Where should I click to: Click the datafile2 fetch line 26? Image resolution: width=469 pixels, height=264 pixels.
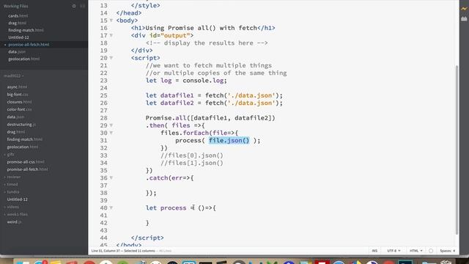coord(214,103)
